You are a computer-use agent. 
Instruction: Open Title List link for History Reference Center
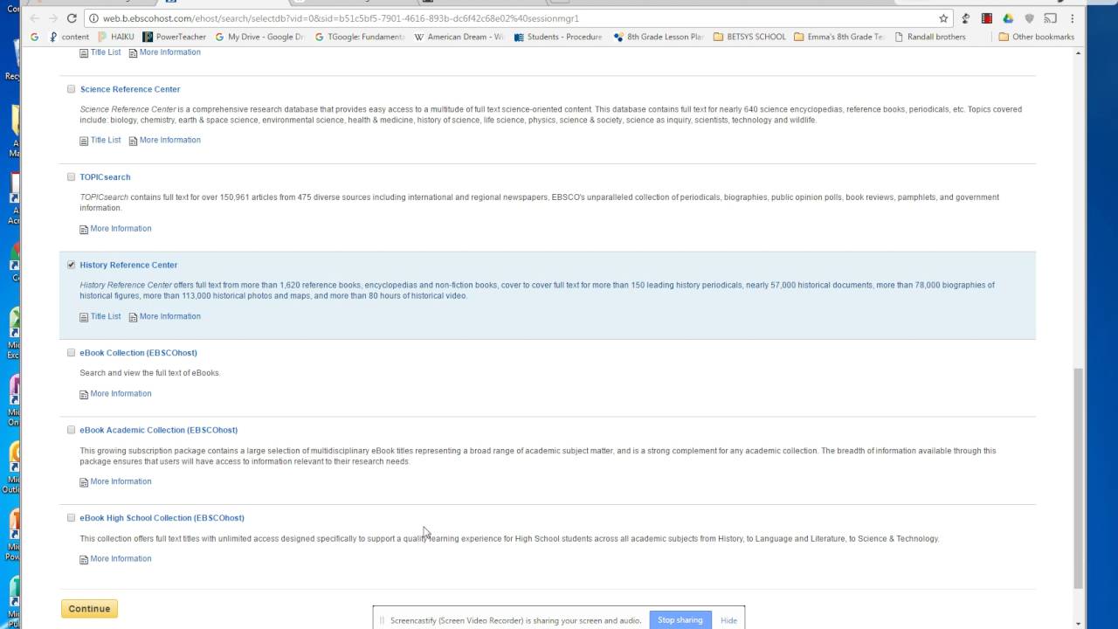pos(106,316)
